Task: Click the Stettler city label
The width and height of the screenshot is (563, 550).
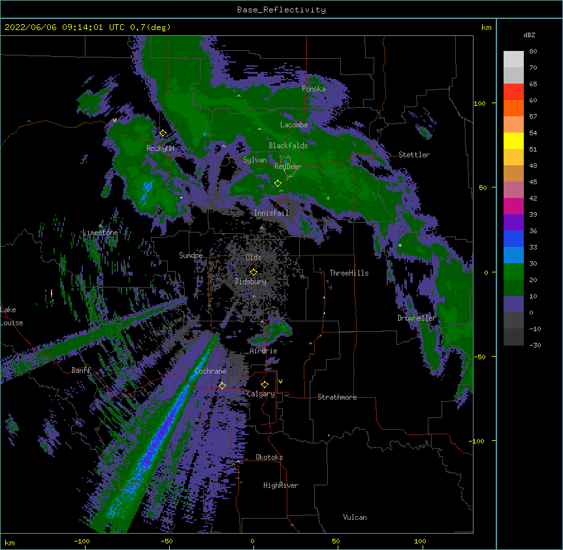Action: pyautogui.click(x=414, y=155)
